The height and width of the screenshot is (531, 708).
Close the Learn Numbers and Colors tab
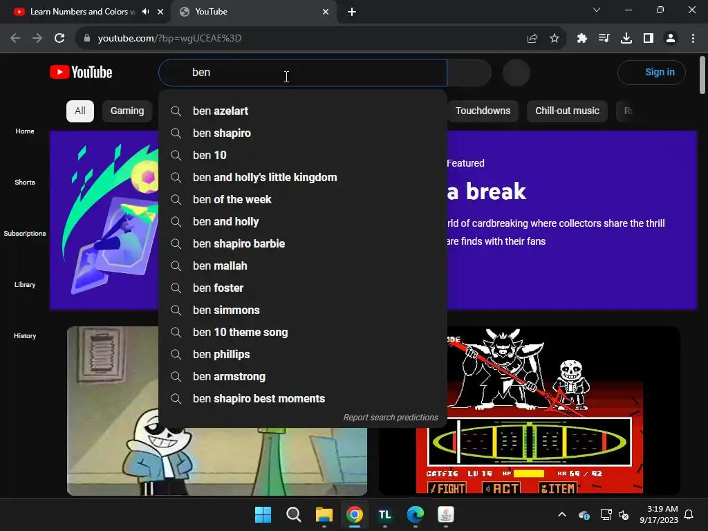tap(160, 12)
